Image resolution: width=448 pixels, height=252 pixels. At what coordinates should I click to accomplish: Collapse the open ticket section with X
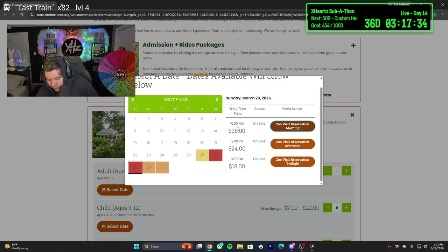pyautogui.click(x=352, y=115)
